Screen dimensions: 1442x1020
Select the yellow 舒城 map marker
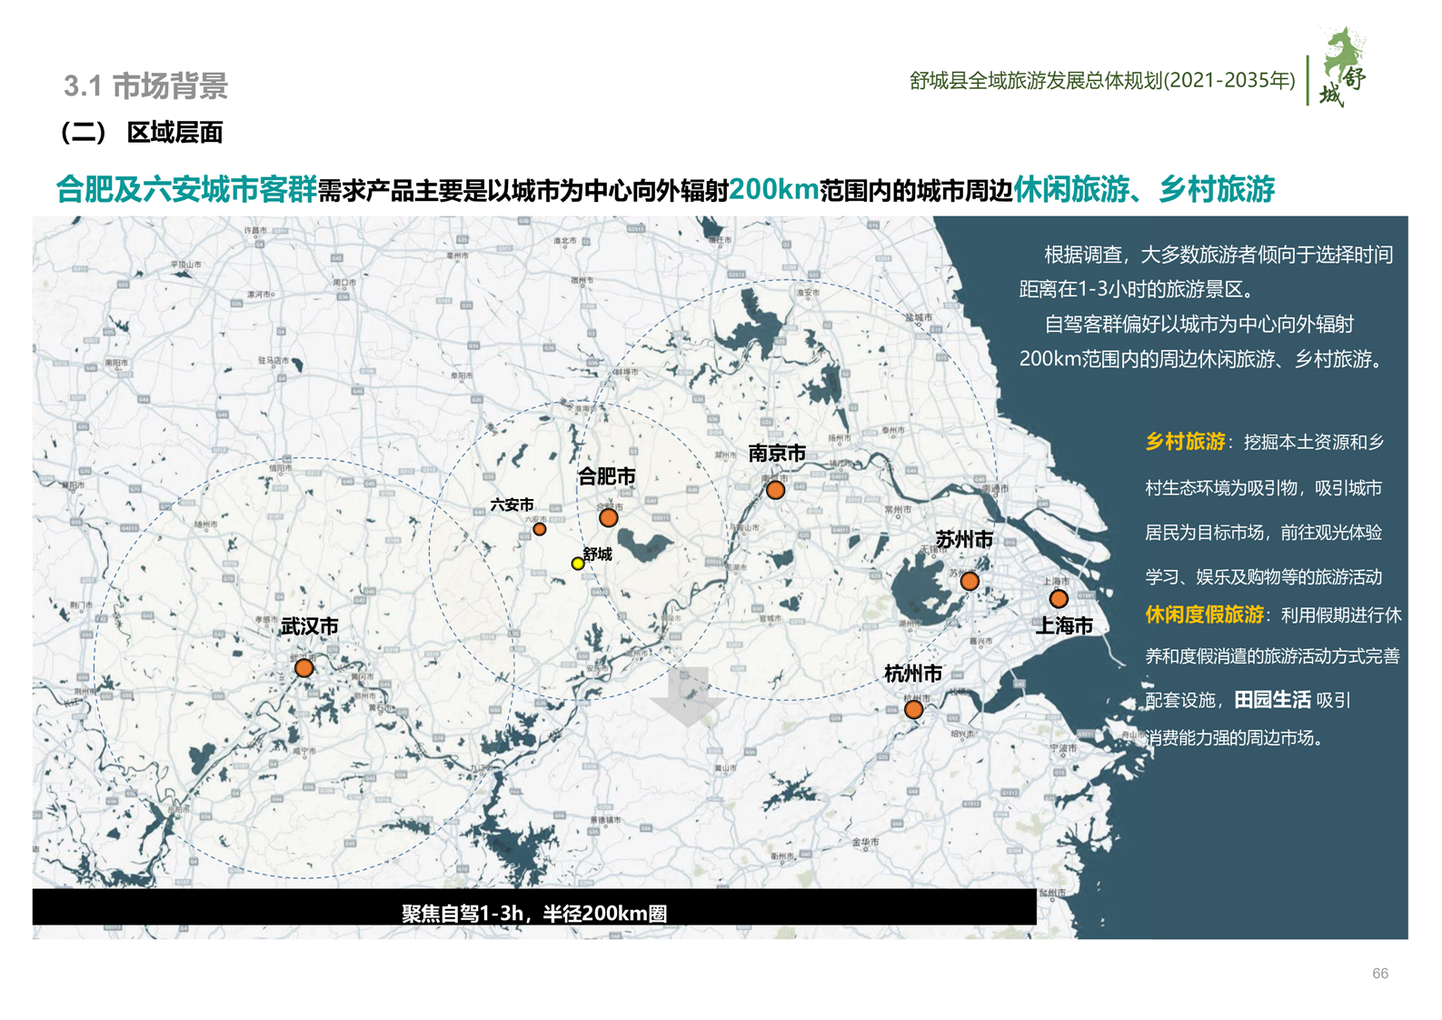577,564
